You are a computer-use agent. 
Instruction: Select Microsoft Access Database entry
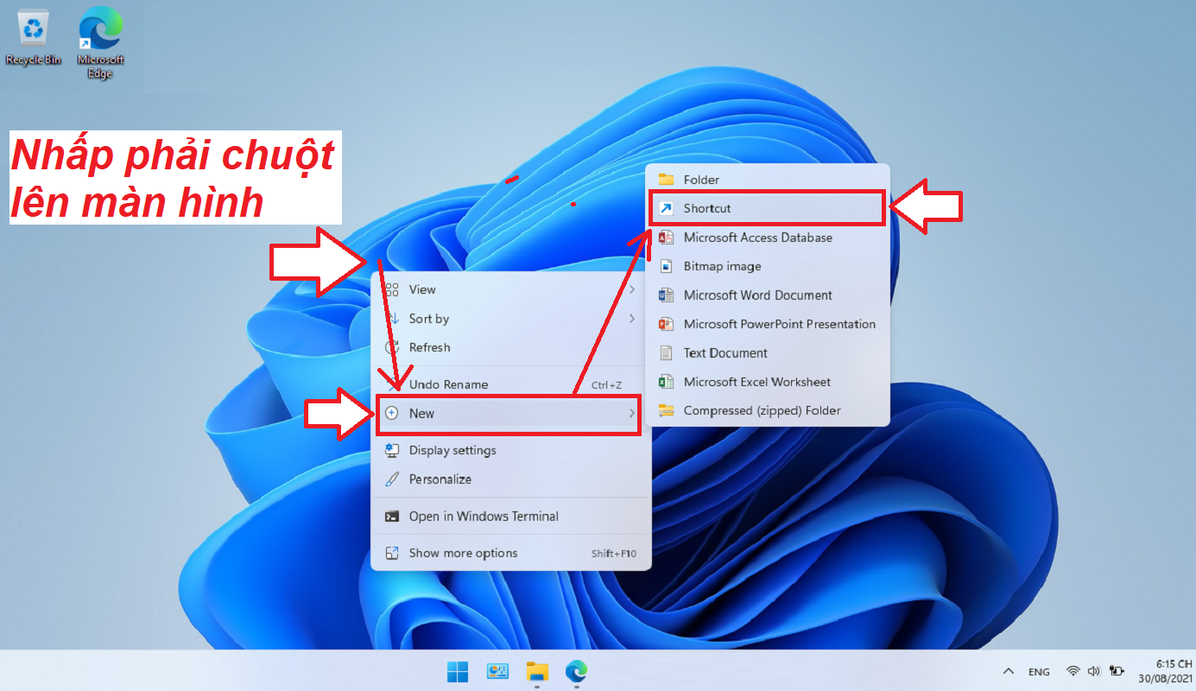(x=768, y=238)
